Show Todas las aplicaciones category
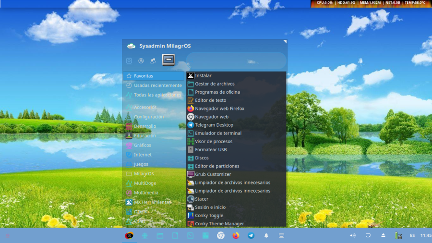Image resolution: width=432 pixels, height=243 pixels. point(157,95)
